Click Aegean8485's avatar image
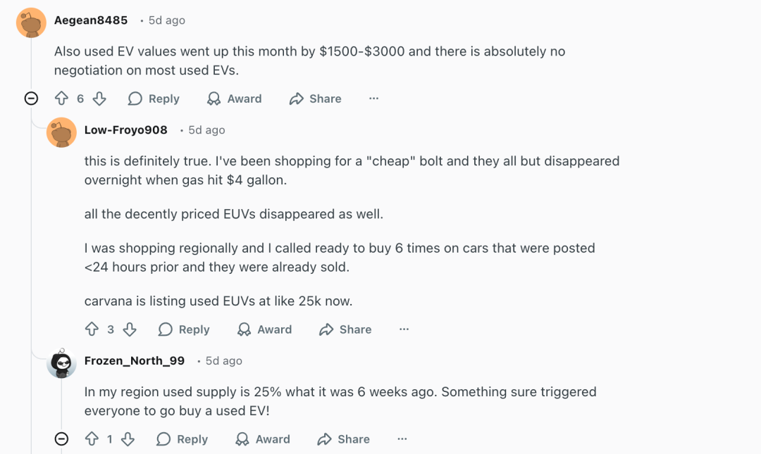Screen dimensions: 761x454 [x=31, y=23]
